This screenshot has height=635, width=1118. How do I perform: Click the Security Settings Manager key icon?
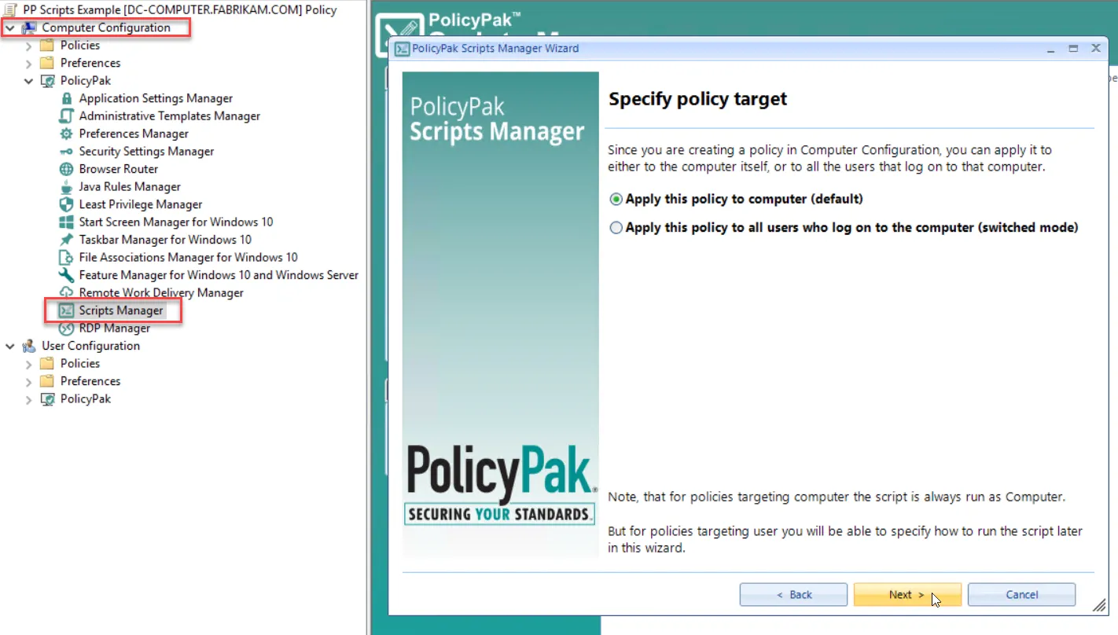point(66,151)
